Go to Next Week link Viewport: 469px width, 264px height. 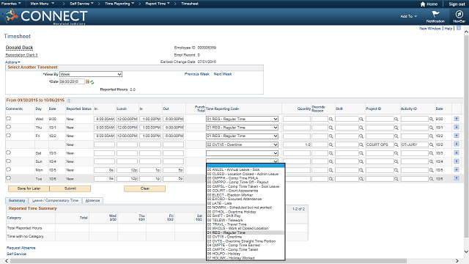click(223, 74)
